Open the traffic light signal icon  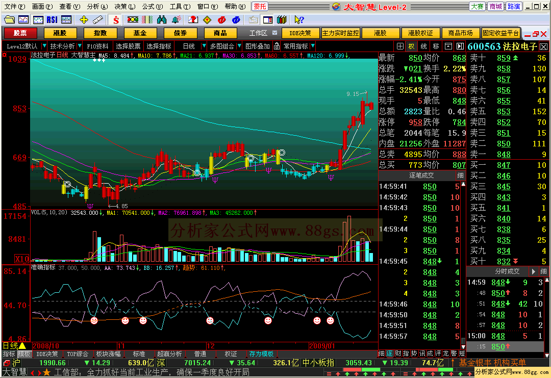133,20
